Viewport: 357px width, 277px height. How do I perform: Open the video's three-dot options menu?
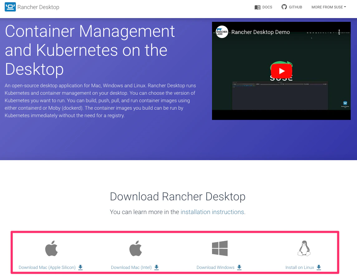pyautogui.click(x=339, y=32)
